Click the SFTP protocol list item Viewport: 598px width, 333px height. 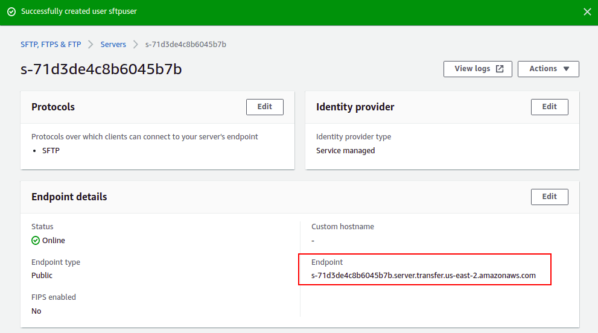click(51, 151)
